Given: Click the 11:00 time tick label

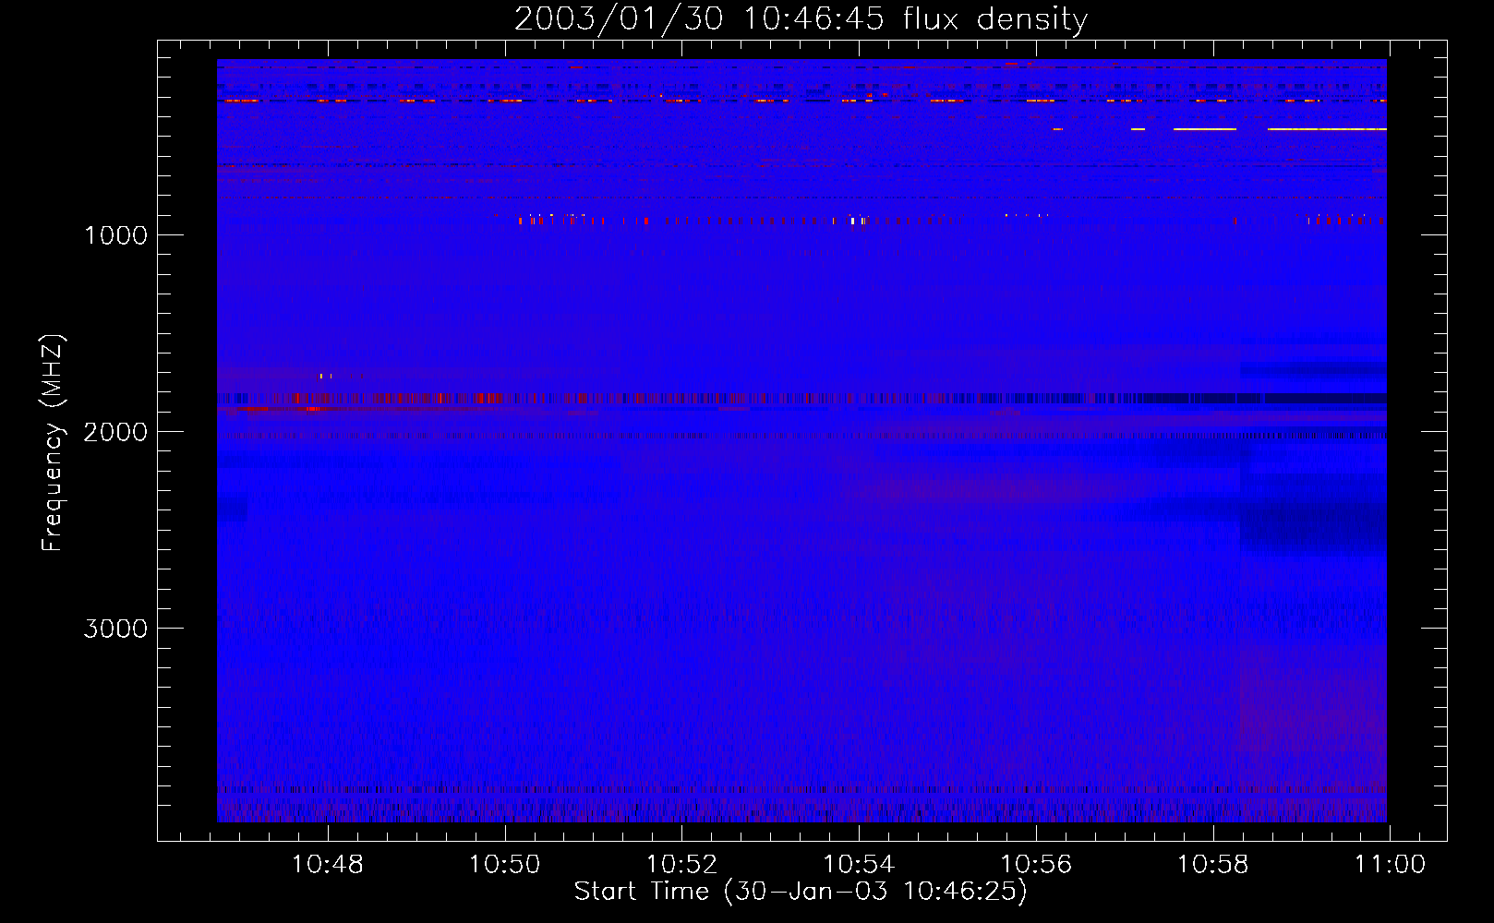Looking at the screenshot, I should pyautogui.click(x=1391, y=865).
